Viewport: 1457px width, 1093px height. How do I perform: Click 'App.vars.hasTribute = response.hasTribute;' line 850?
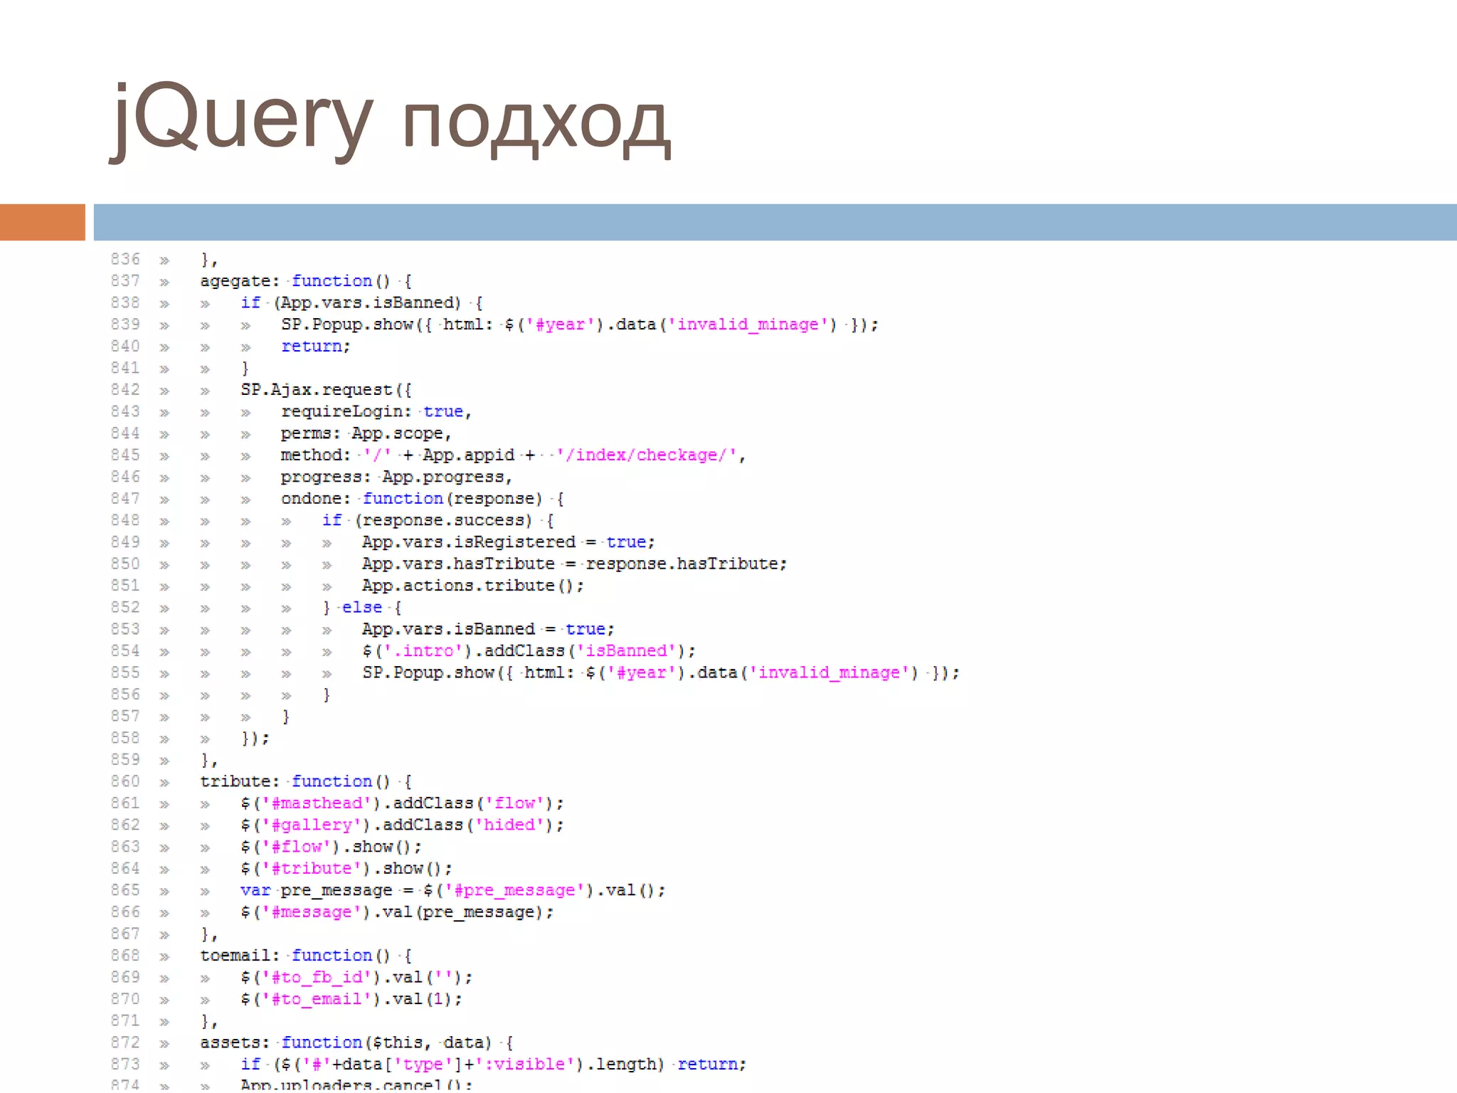(x=575, y=564)
